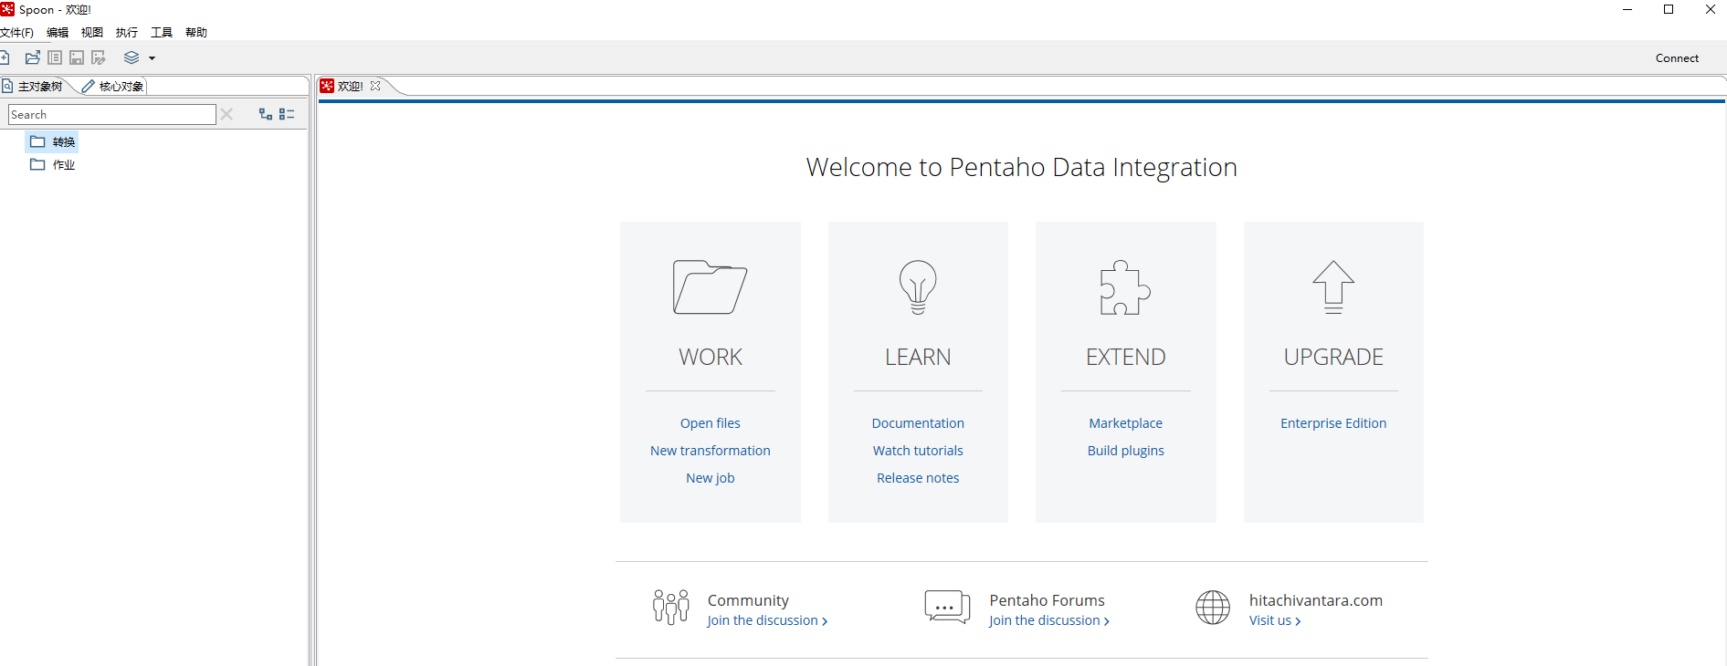
Task: Click the Build plugins link
Action: 1125,451
